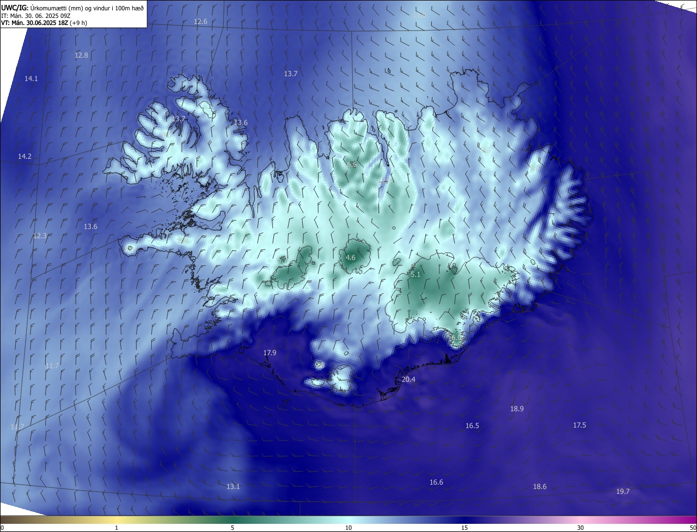Click the 12.3 value label

point(40,236)
